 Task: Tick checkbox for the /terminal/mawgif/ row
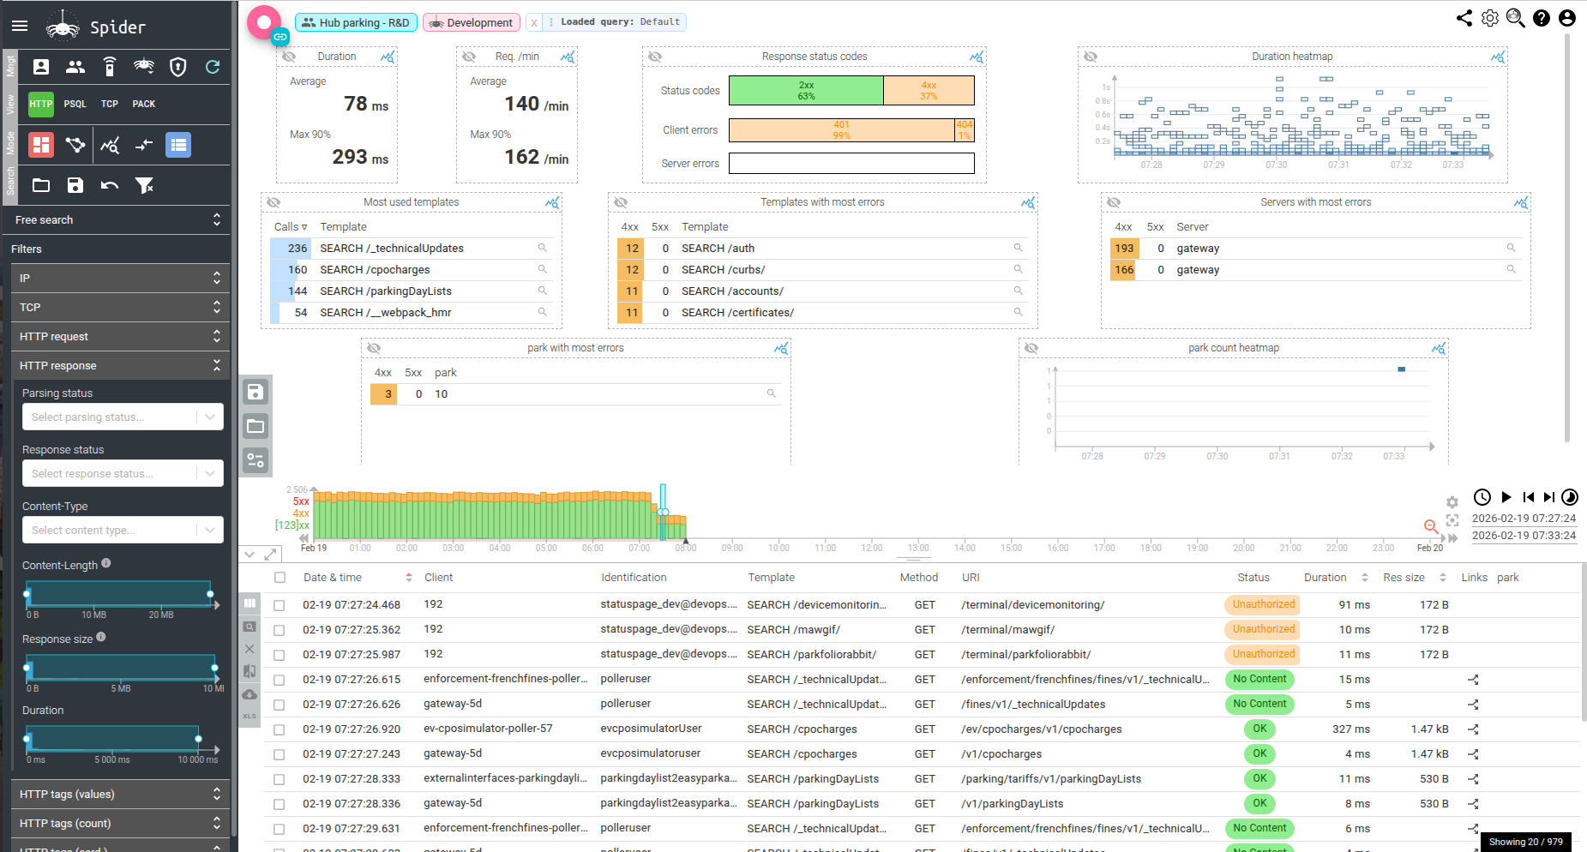tap(280, 630)
